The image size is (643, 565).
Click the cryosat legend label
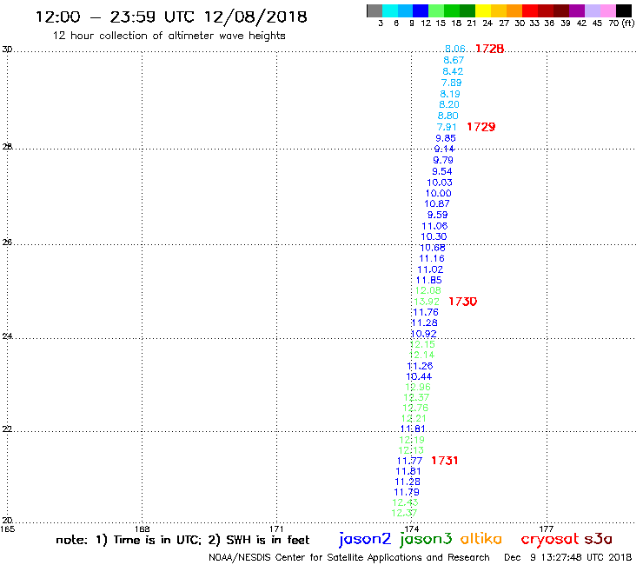pyautogui.click(x=550, y=539)
